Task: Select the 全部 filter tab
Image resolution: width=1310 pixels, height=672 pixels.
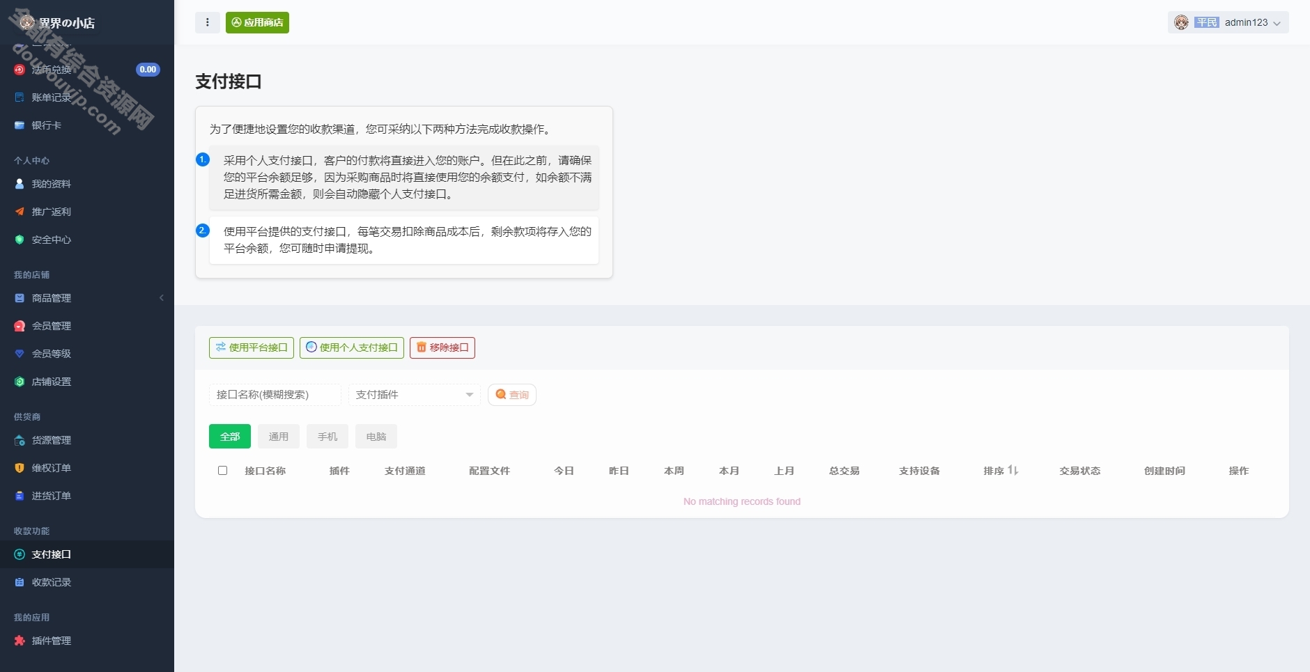Action: tap(230, 437)
